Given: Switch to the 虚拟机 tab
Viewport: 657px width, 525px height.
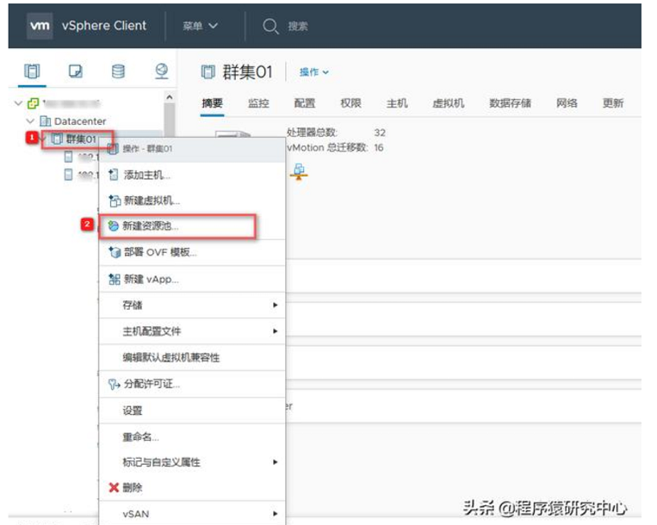Looking at the screenshot, I should point(449,103).
